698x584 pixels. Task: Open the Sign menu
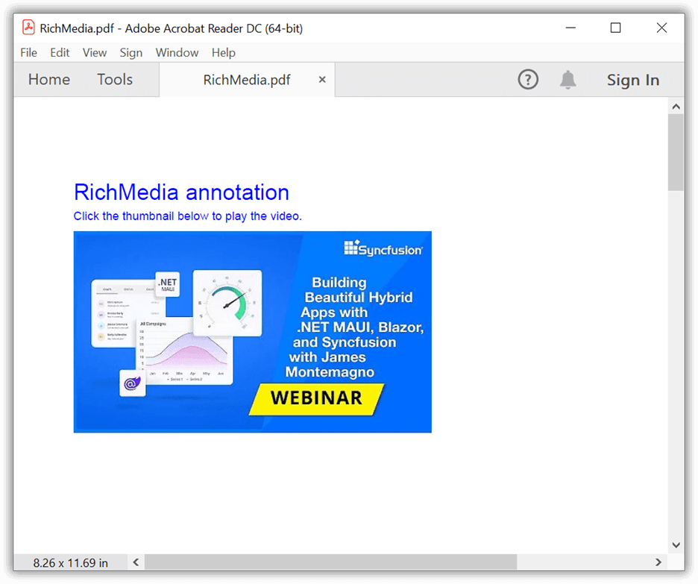tap(131, 53)
